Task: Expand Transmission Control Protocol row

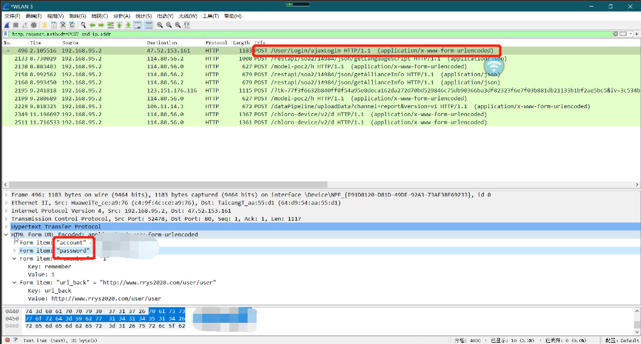Action: pyautogui.click(x=6, y=219)
